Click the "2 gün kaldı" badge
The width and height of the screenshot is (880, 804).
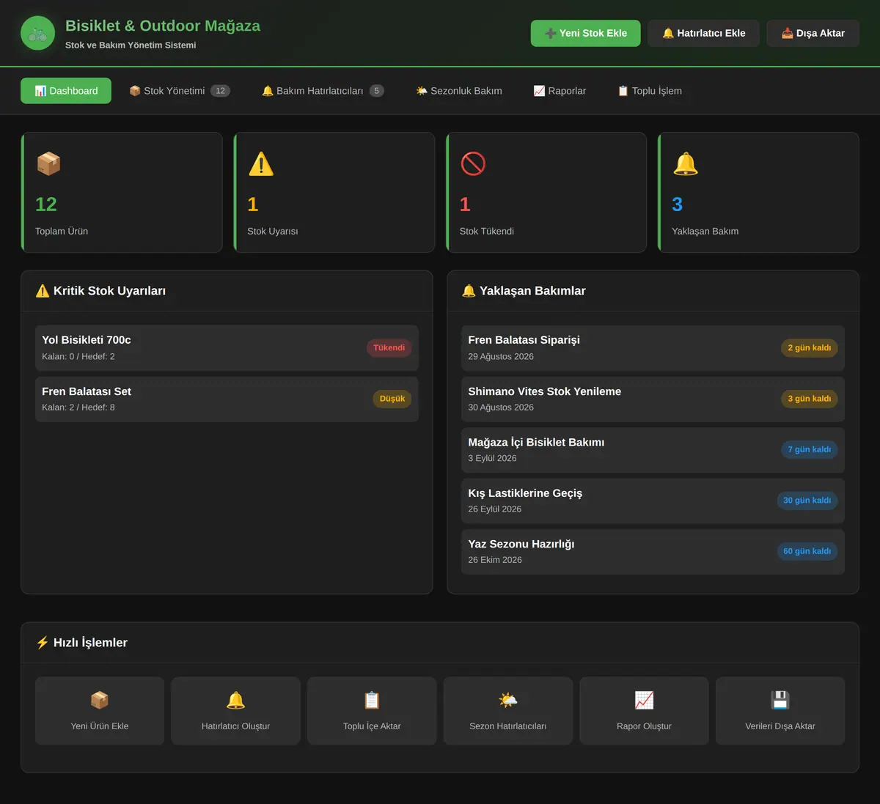point(810,348)
